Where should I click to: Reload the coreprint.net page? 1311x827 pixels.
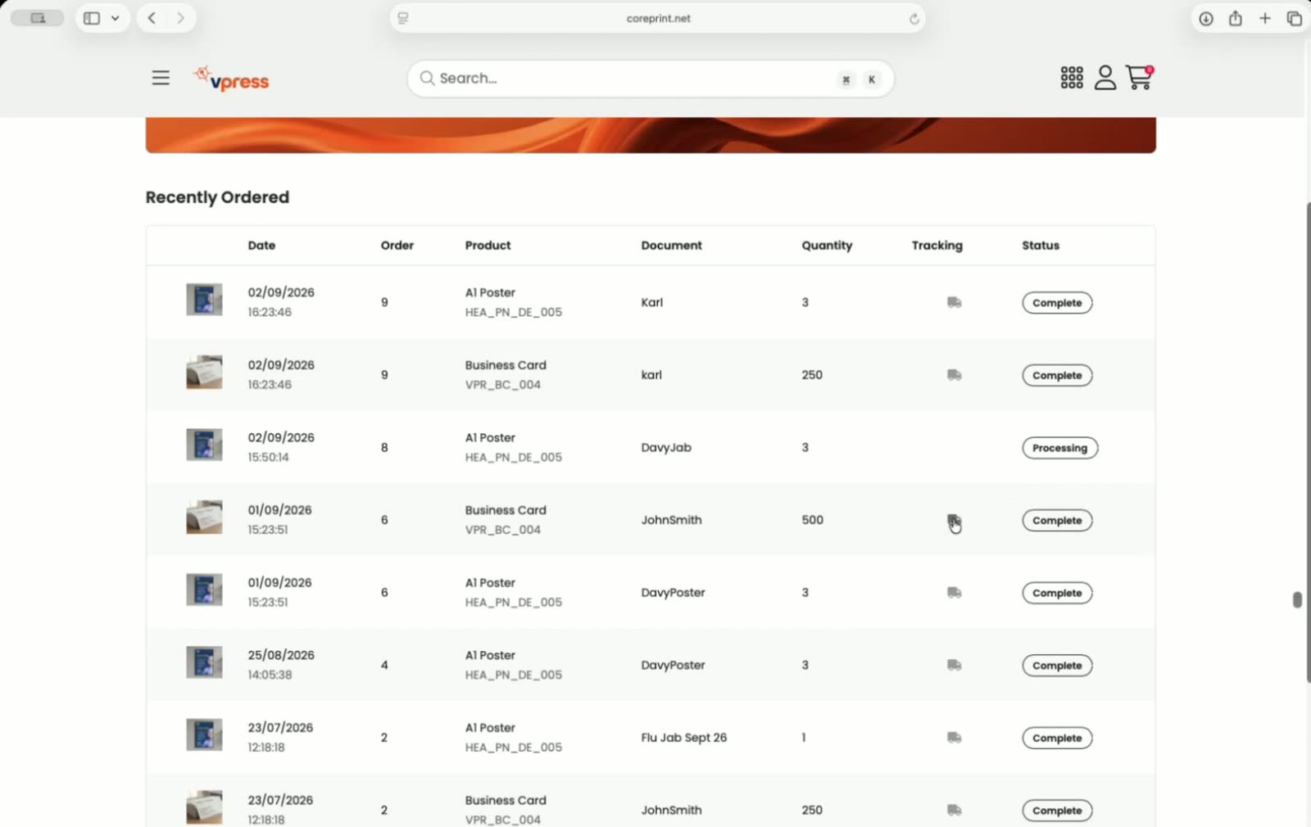pyautogui.click(x=914, y=19)
